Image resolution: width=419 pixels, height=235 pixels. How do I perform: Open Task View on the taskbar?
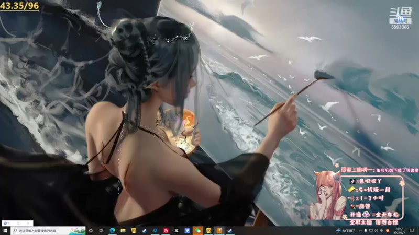point(101,231)
